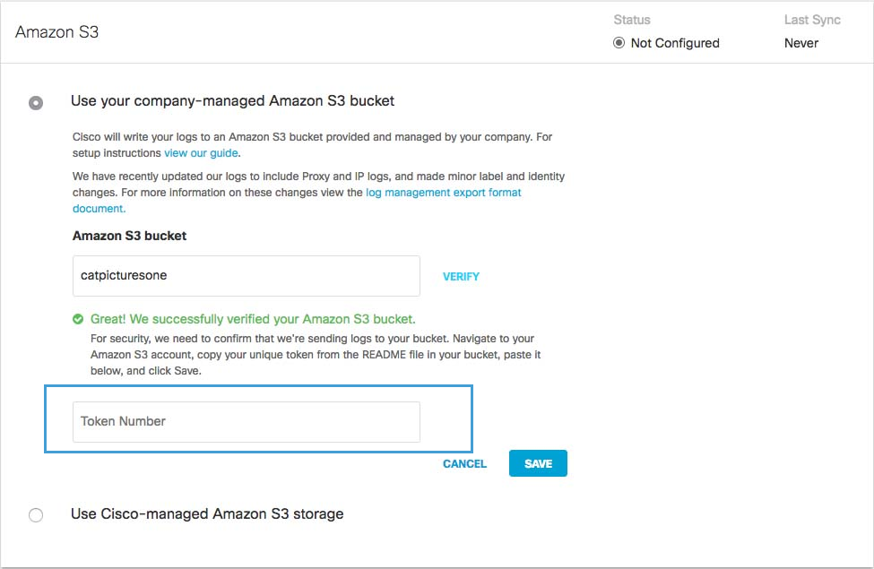
Task: Click the Amazon S3 page title
Action: pyautogui.click(x=56, y=31)
